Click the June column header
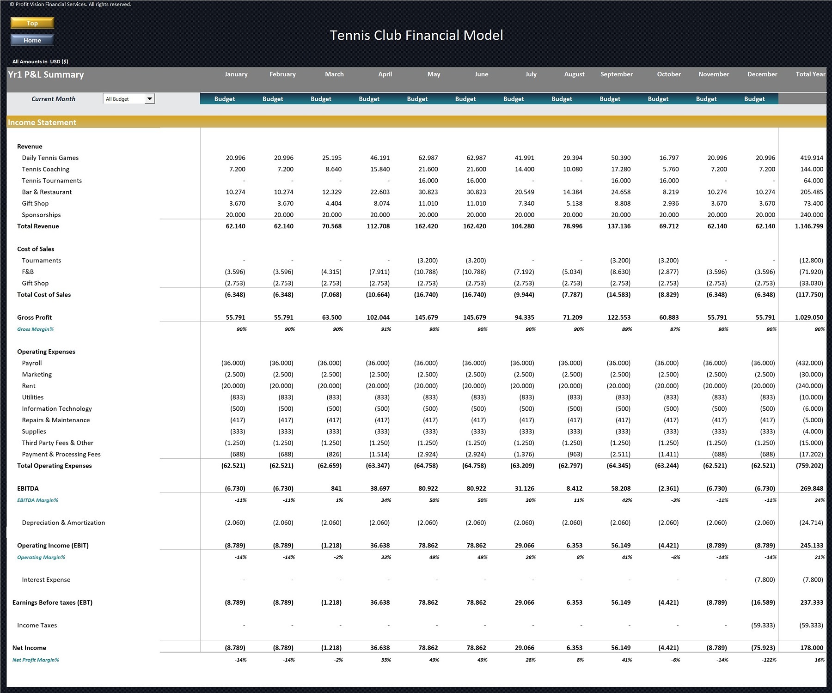Viewport: 832px width, 693px height. pyautogui.click(x=481, y=74)
